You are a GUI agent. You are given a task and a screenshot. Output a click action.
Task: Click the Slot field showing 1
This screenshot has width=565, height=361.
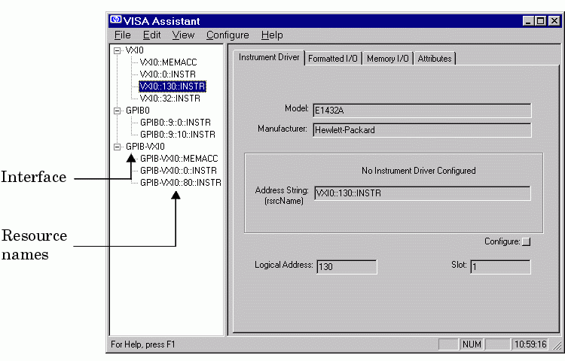500,267
